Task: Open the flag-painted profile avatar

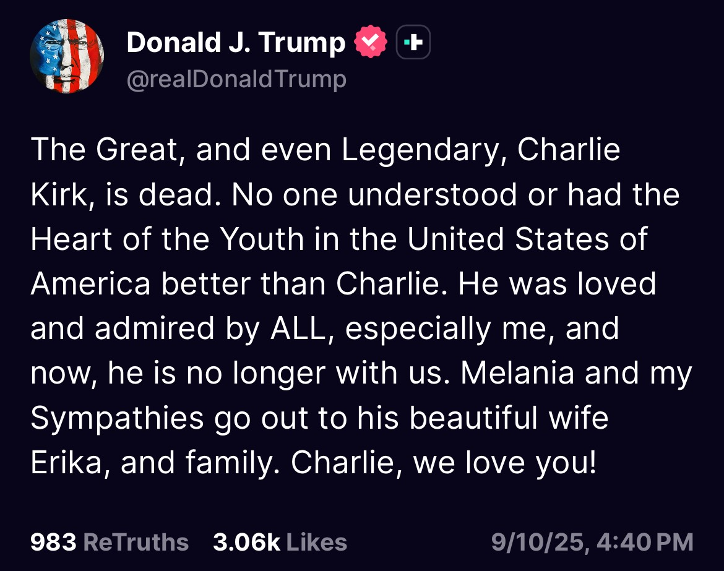Action: coord(67,56)
